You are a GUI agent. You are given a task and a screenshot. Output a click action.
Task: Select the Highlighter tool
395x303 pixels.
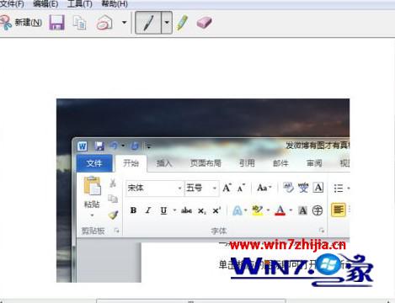[182, 23]
